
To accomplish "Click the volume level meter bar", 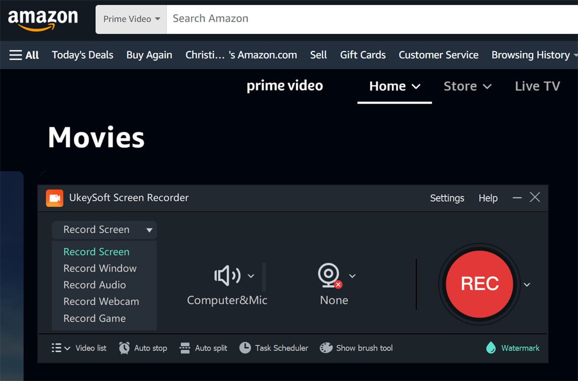I will [x=263, y=276].
